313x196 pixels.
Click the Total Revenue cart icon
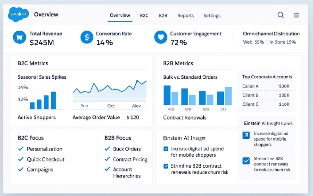pos(19,37)
